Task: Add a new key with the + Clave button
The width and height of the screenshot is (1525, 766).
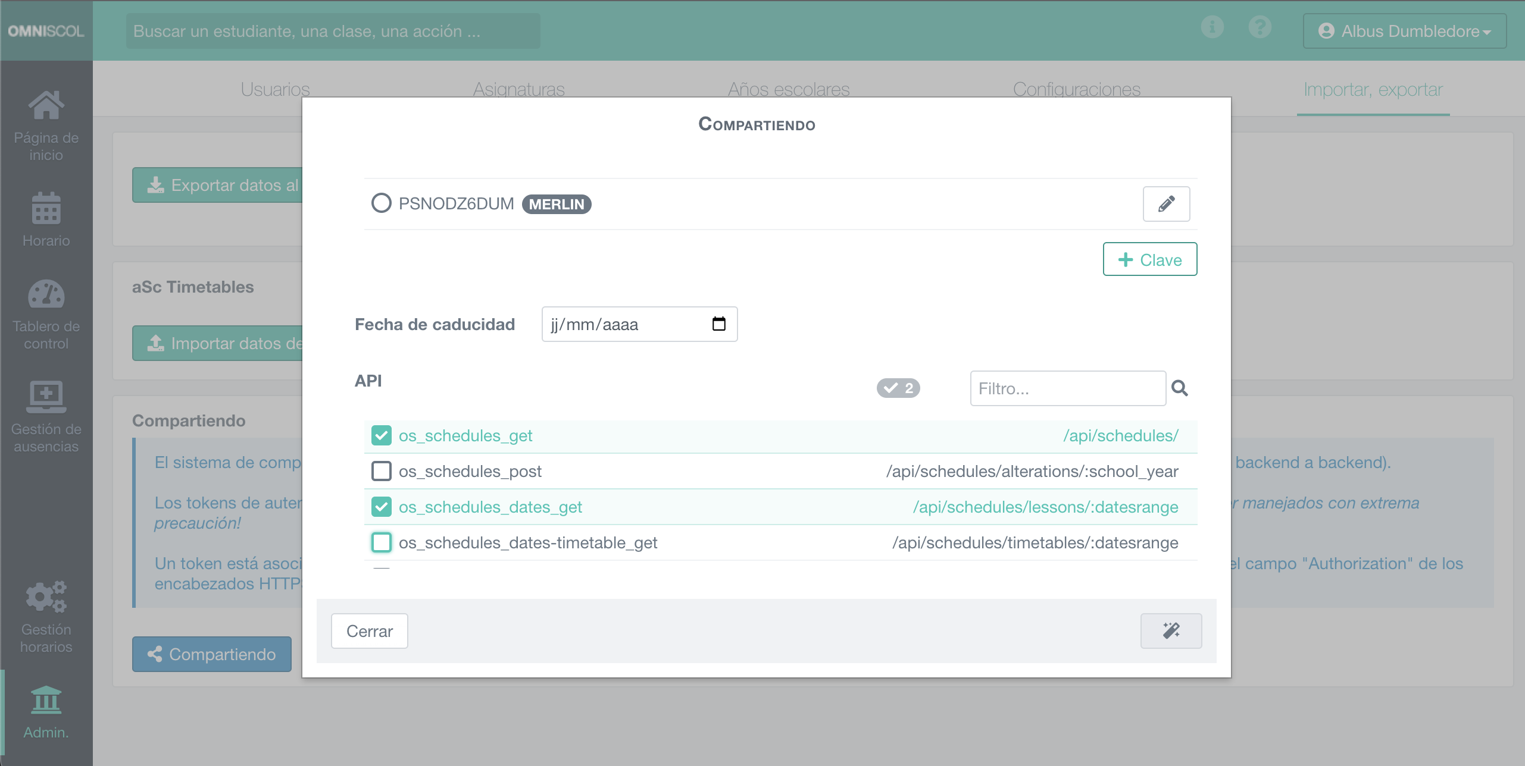Action: pyautogui.click(x=1149, y=259)
